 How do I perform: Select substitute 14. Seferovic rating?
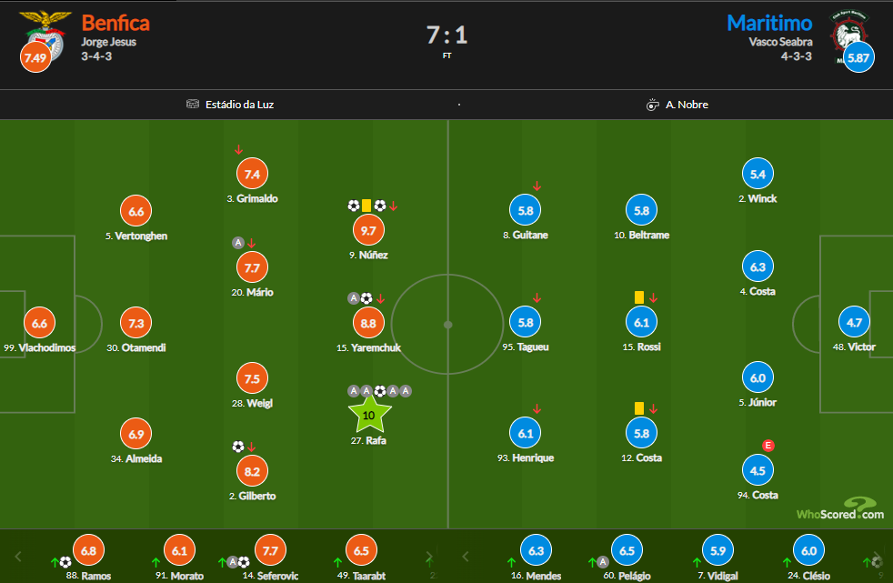pyautogui.click(x=270, y=550)
